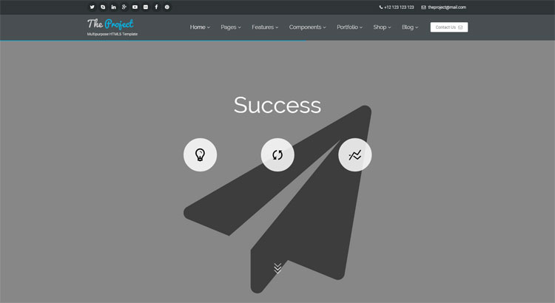This screenshot has height=303, width=555.
Task: Click the refresh arrows circle icon
Action: pyautogui.click(x=277, y=154)
